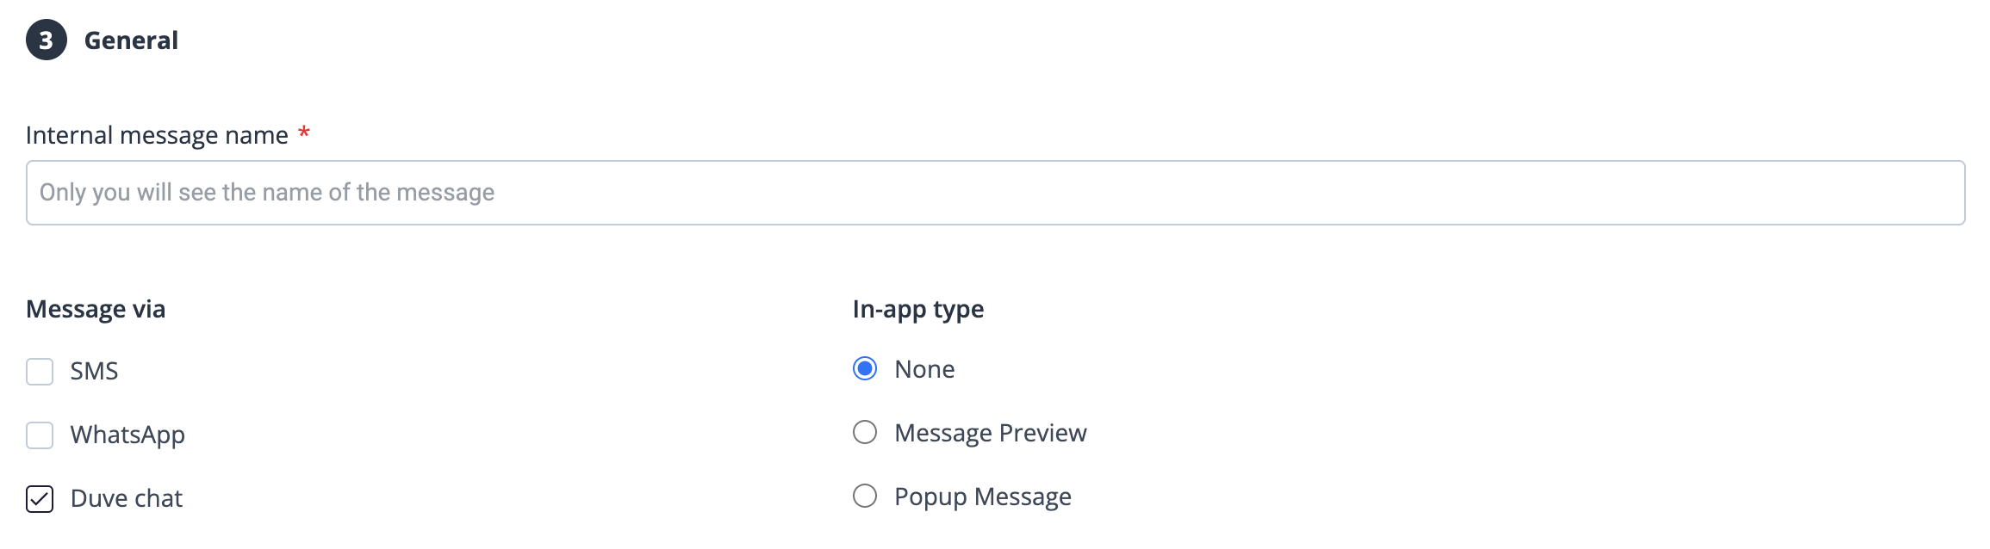This screenshot has width=1990, height=549.
Task: Click the required asterisk next to the name field
Action: (x=303, y=132)
